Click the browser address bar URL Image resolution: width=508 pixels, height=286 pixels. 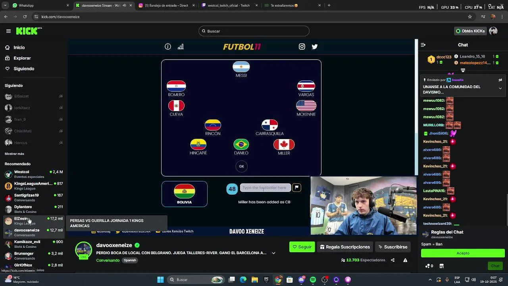coord(60,17)
